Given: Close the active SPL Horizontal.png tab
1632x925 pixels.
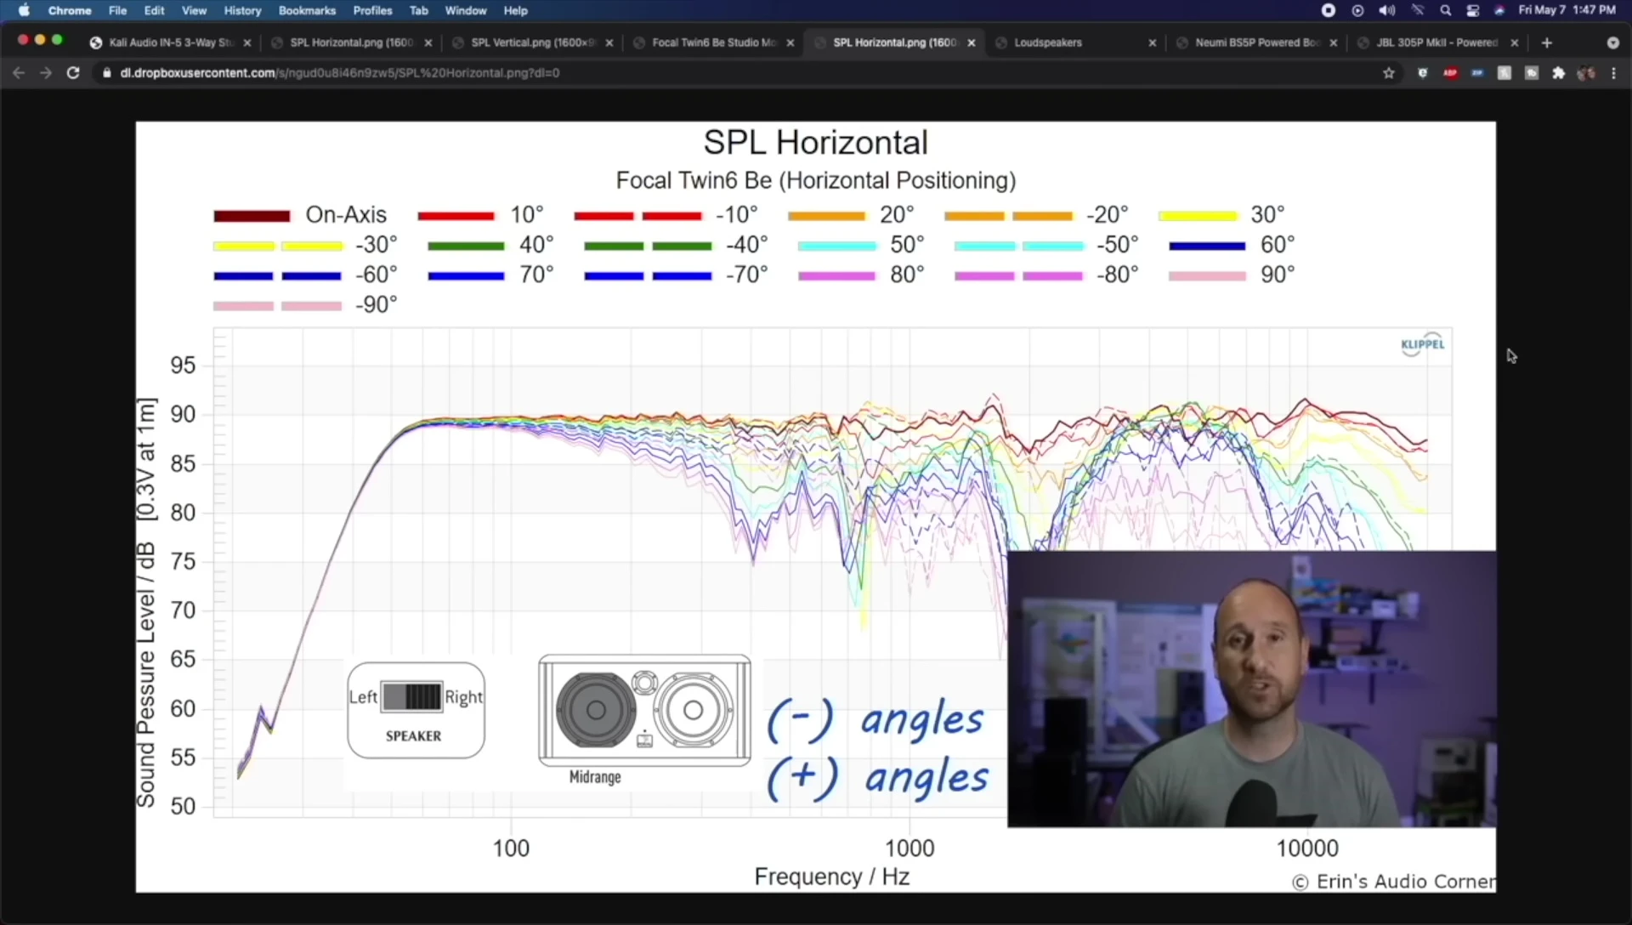Looking at the screenshot, I should coord(972,43).
